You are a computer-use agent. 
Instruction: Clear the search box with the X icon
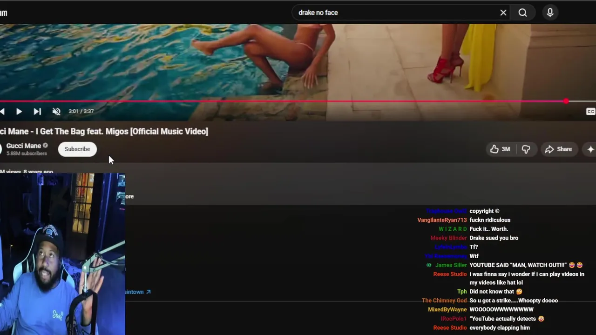tap(503, 13)
